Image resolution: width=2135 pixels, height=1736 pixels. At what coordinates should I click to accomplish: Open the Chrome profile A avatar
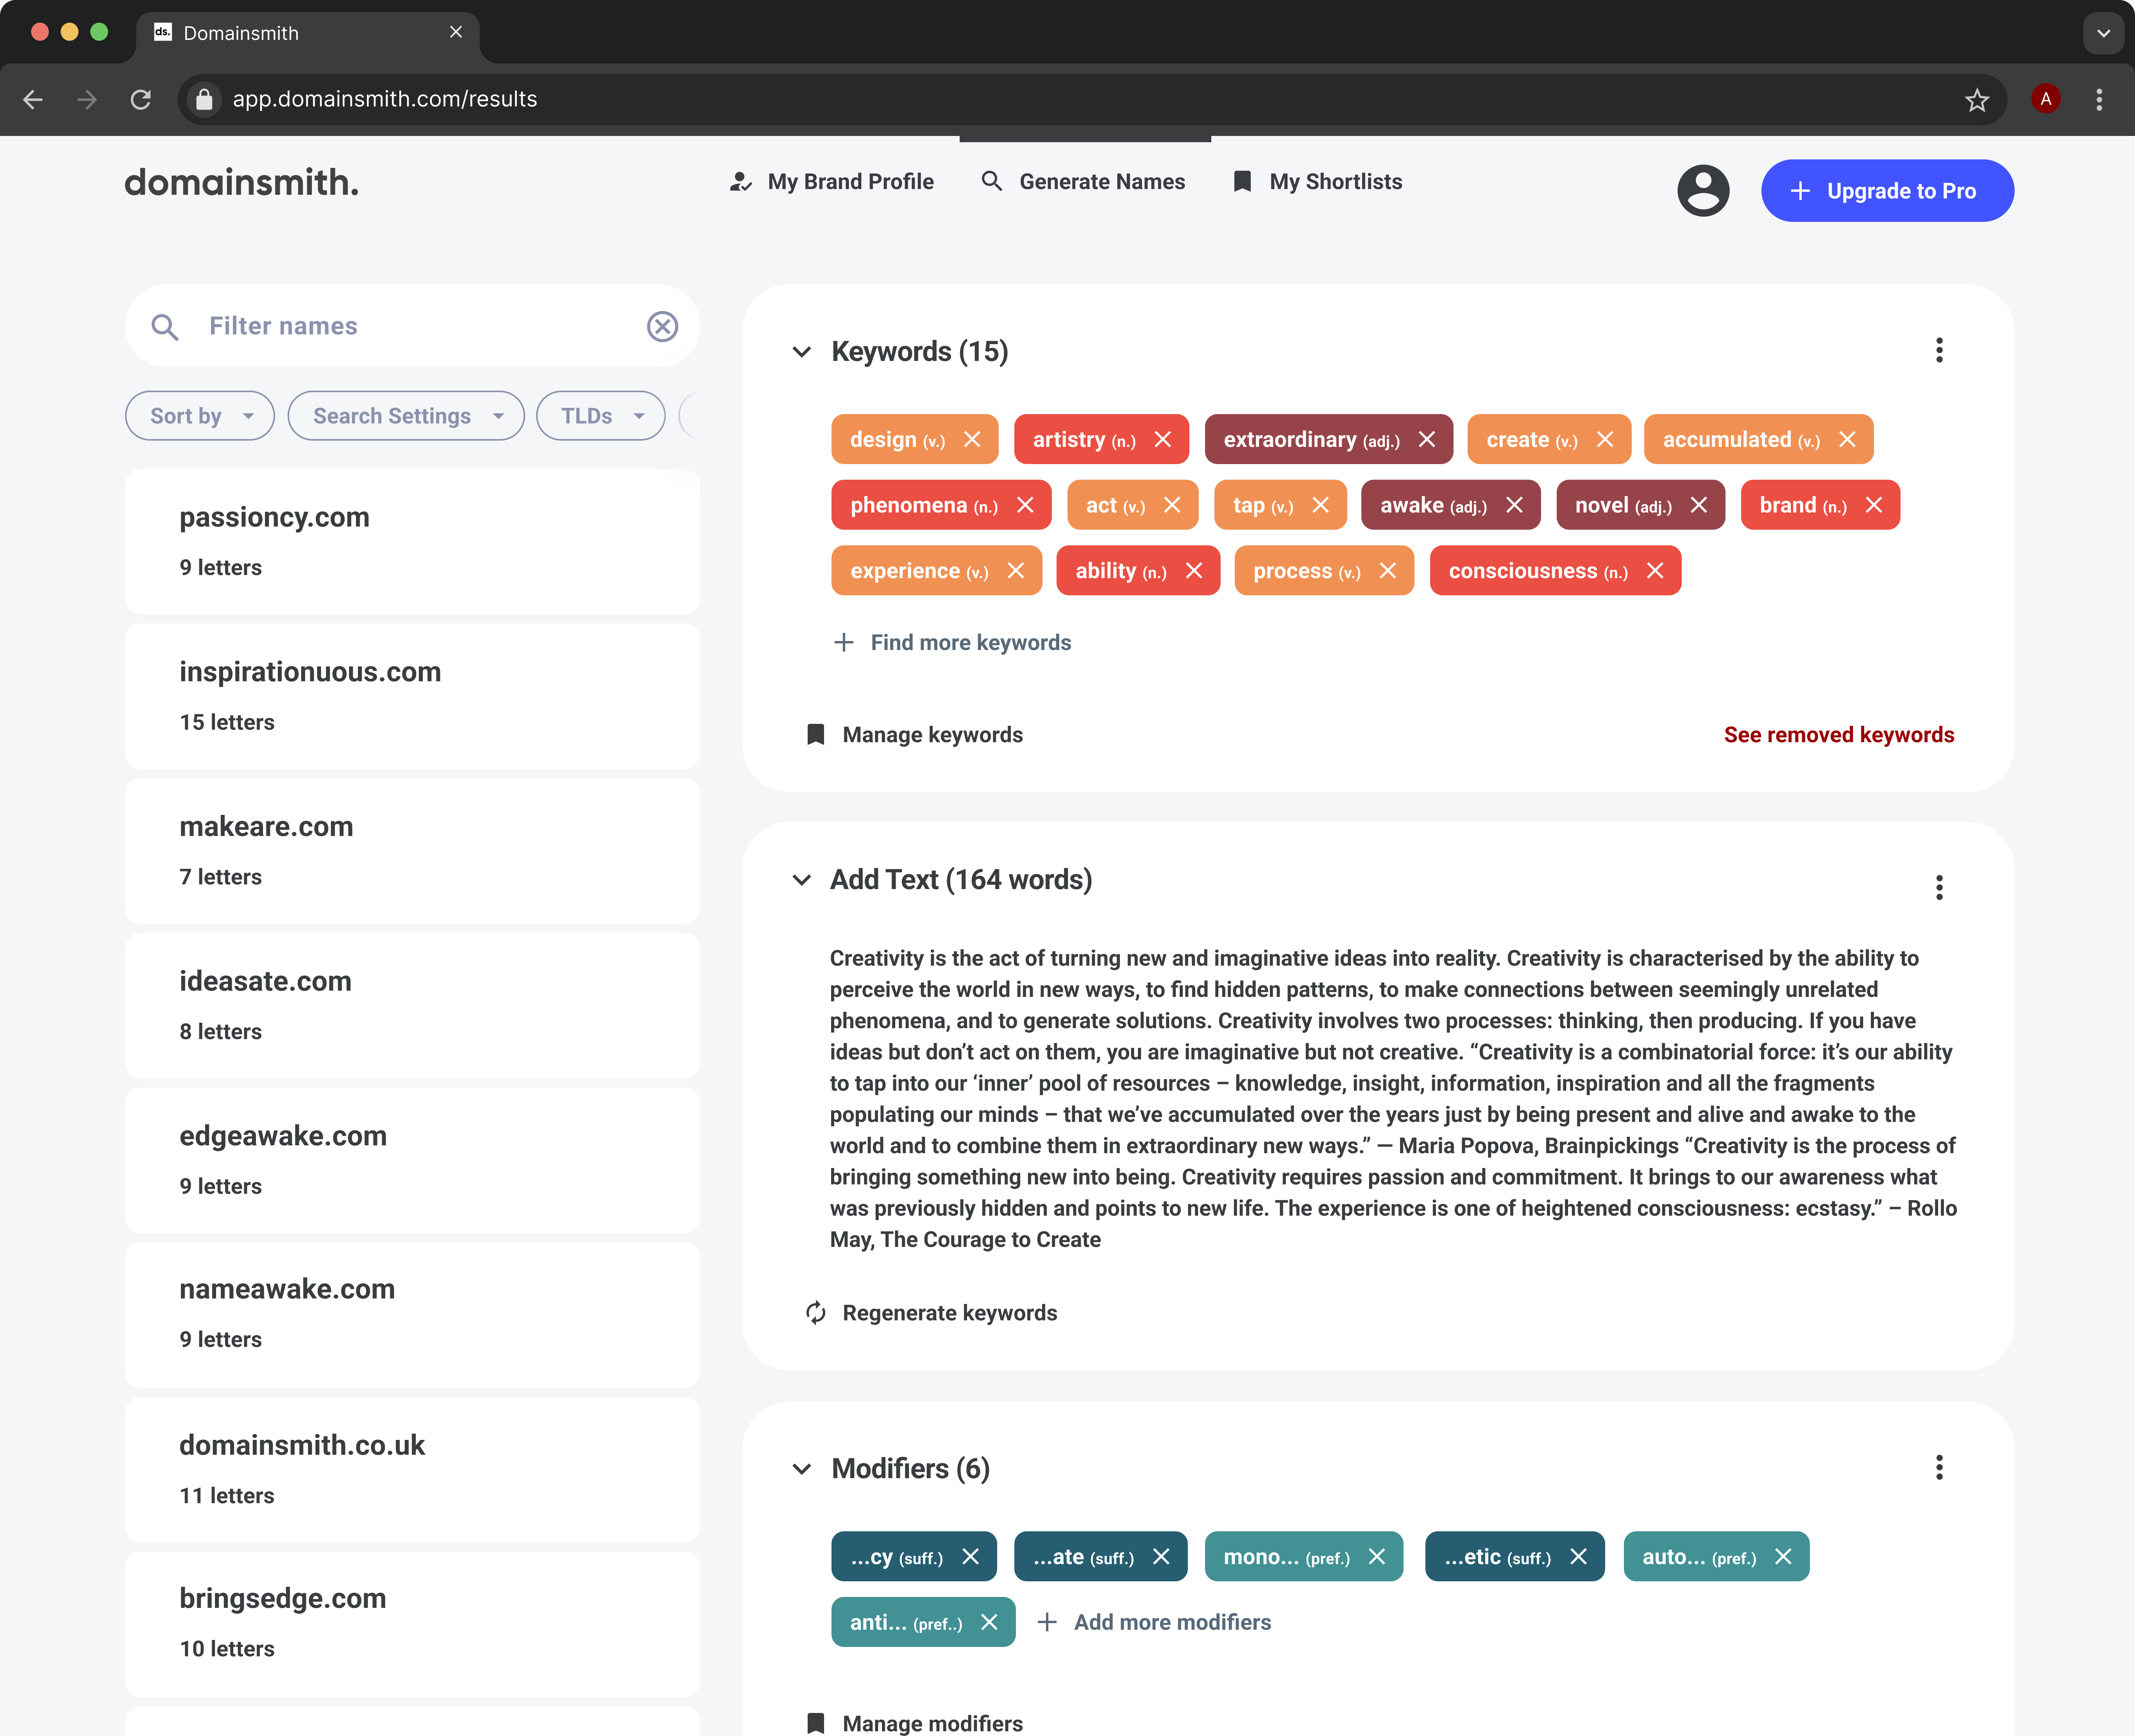(2046, 99)
